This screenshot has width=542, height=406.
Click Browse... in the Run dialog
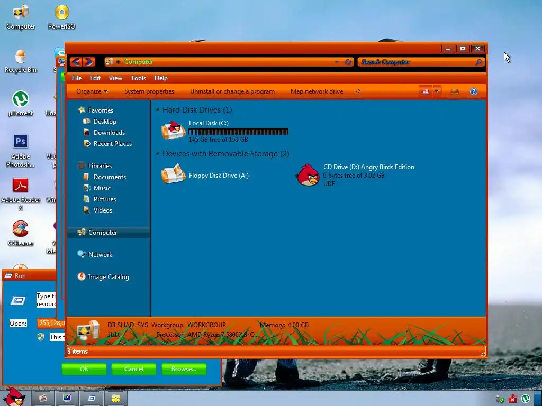(184, 368)
